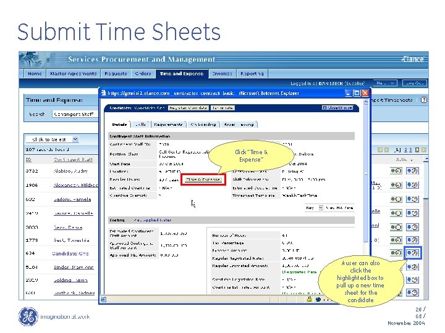Open the Help dropdown menu
445x333 pixels.
pos(385,83)
